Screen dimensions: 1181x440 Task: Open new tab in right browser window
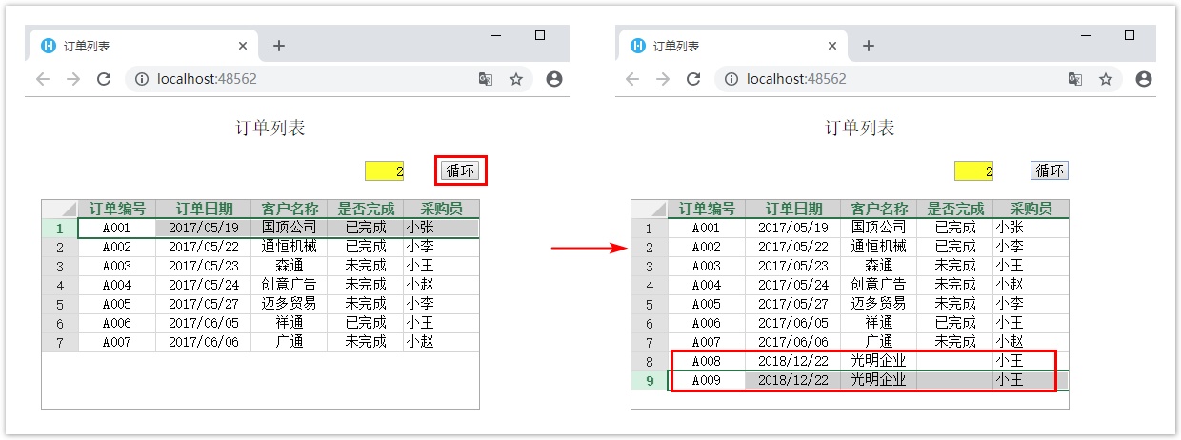tap(869, 46)
